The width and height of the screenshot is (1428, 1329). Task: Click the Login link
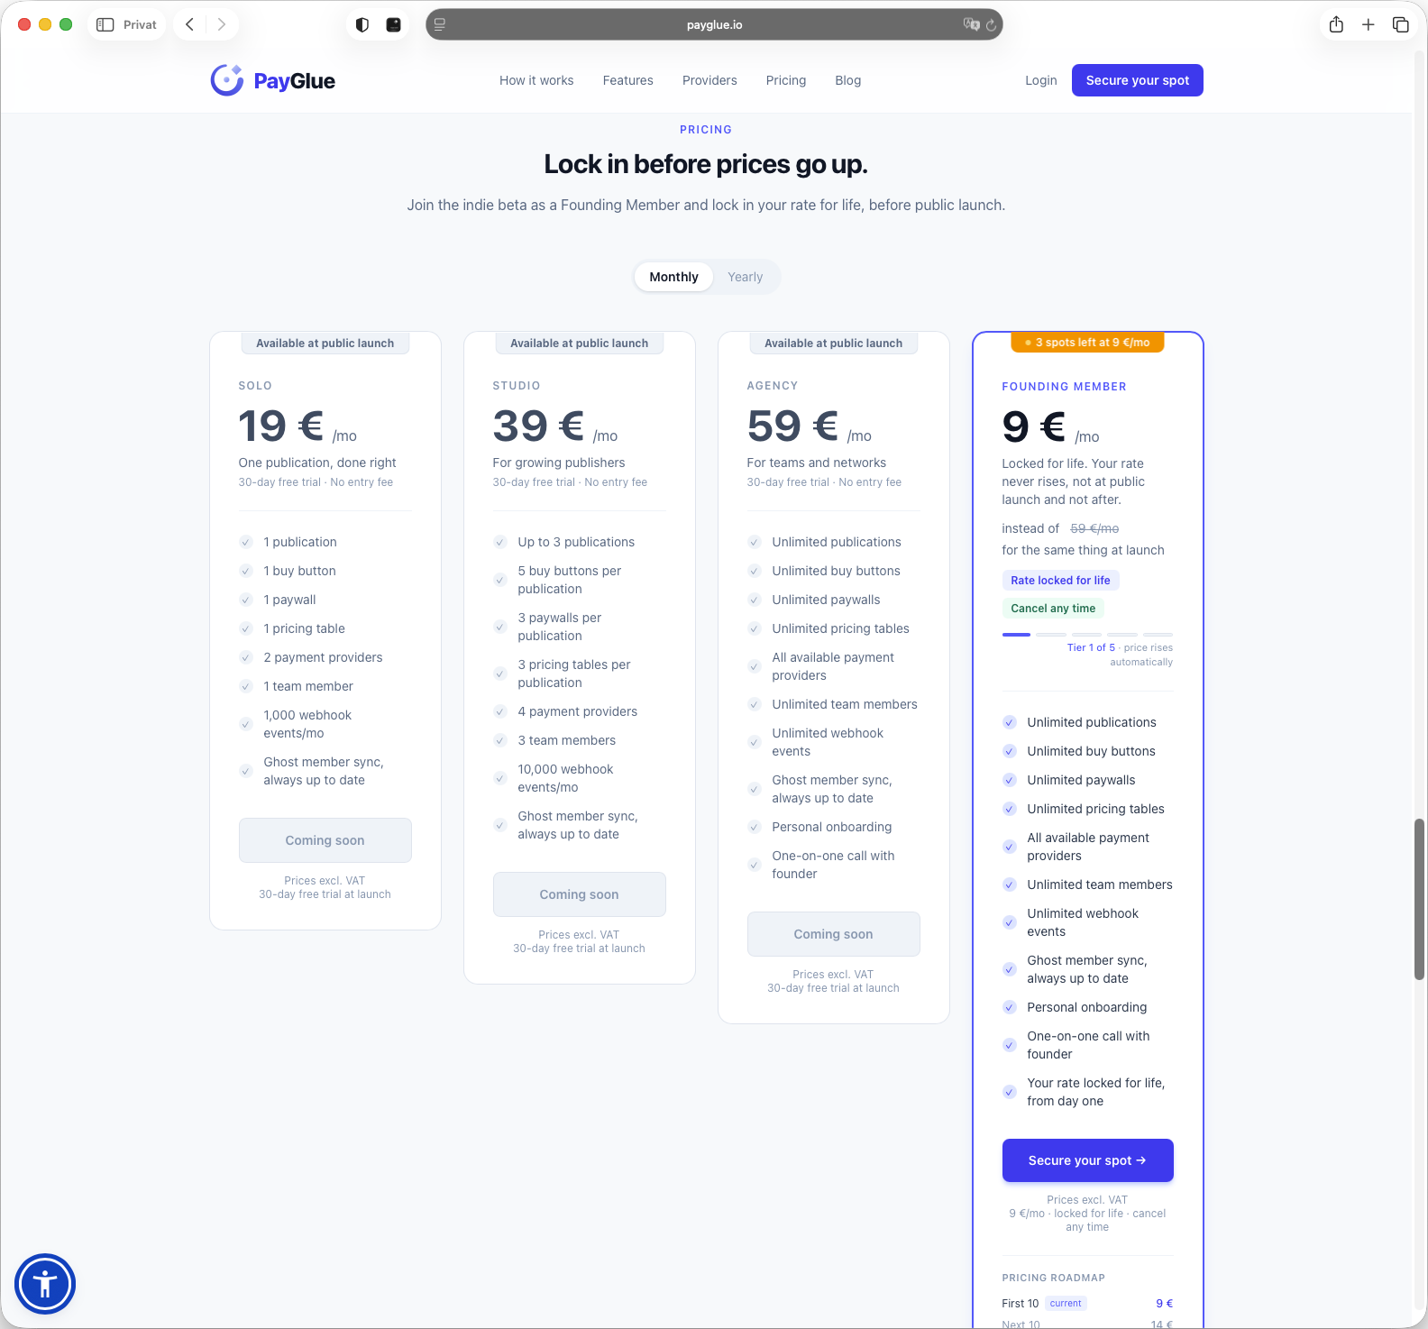tap(1041, 80)
